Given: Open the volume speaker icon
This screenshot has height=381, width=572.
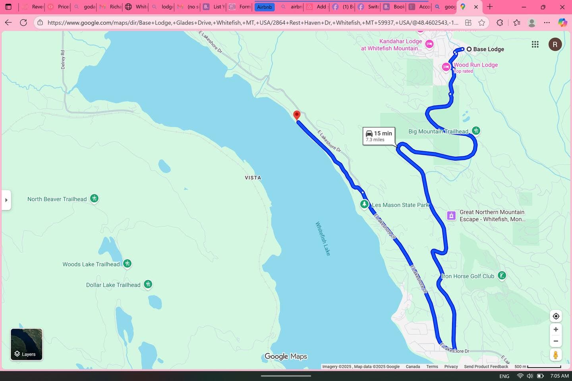Looking at the screenshot, I should [x=530, y=376].
